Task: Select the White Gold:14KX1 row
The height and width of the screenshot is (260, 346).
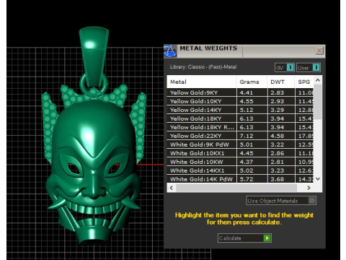Action: (x=240, y=170)
